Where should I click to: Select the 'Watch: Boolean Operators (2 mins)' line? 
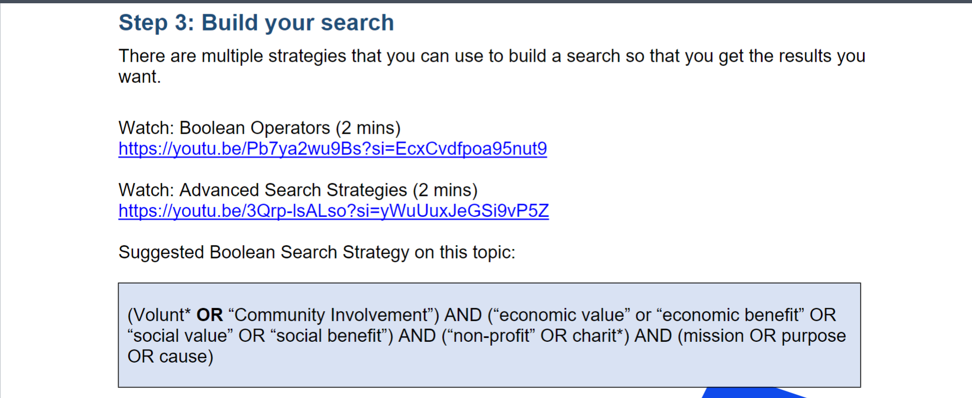[259, 128]
